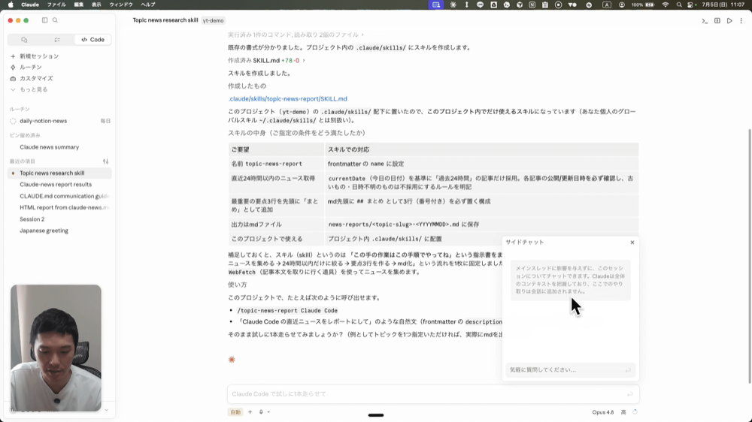Viewport: 752px width, 422px height.
Task: Click the Notion icon in menu bar
Action: click(x=532, y=5)
